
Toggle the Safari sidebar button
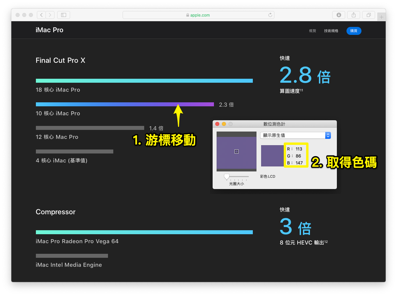pyautogui.click(x=63, y=15)
